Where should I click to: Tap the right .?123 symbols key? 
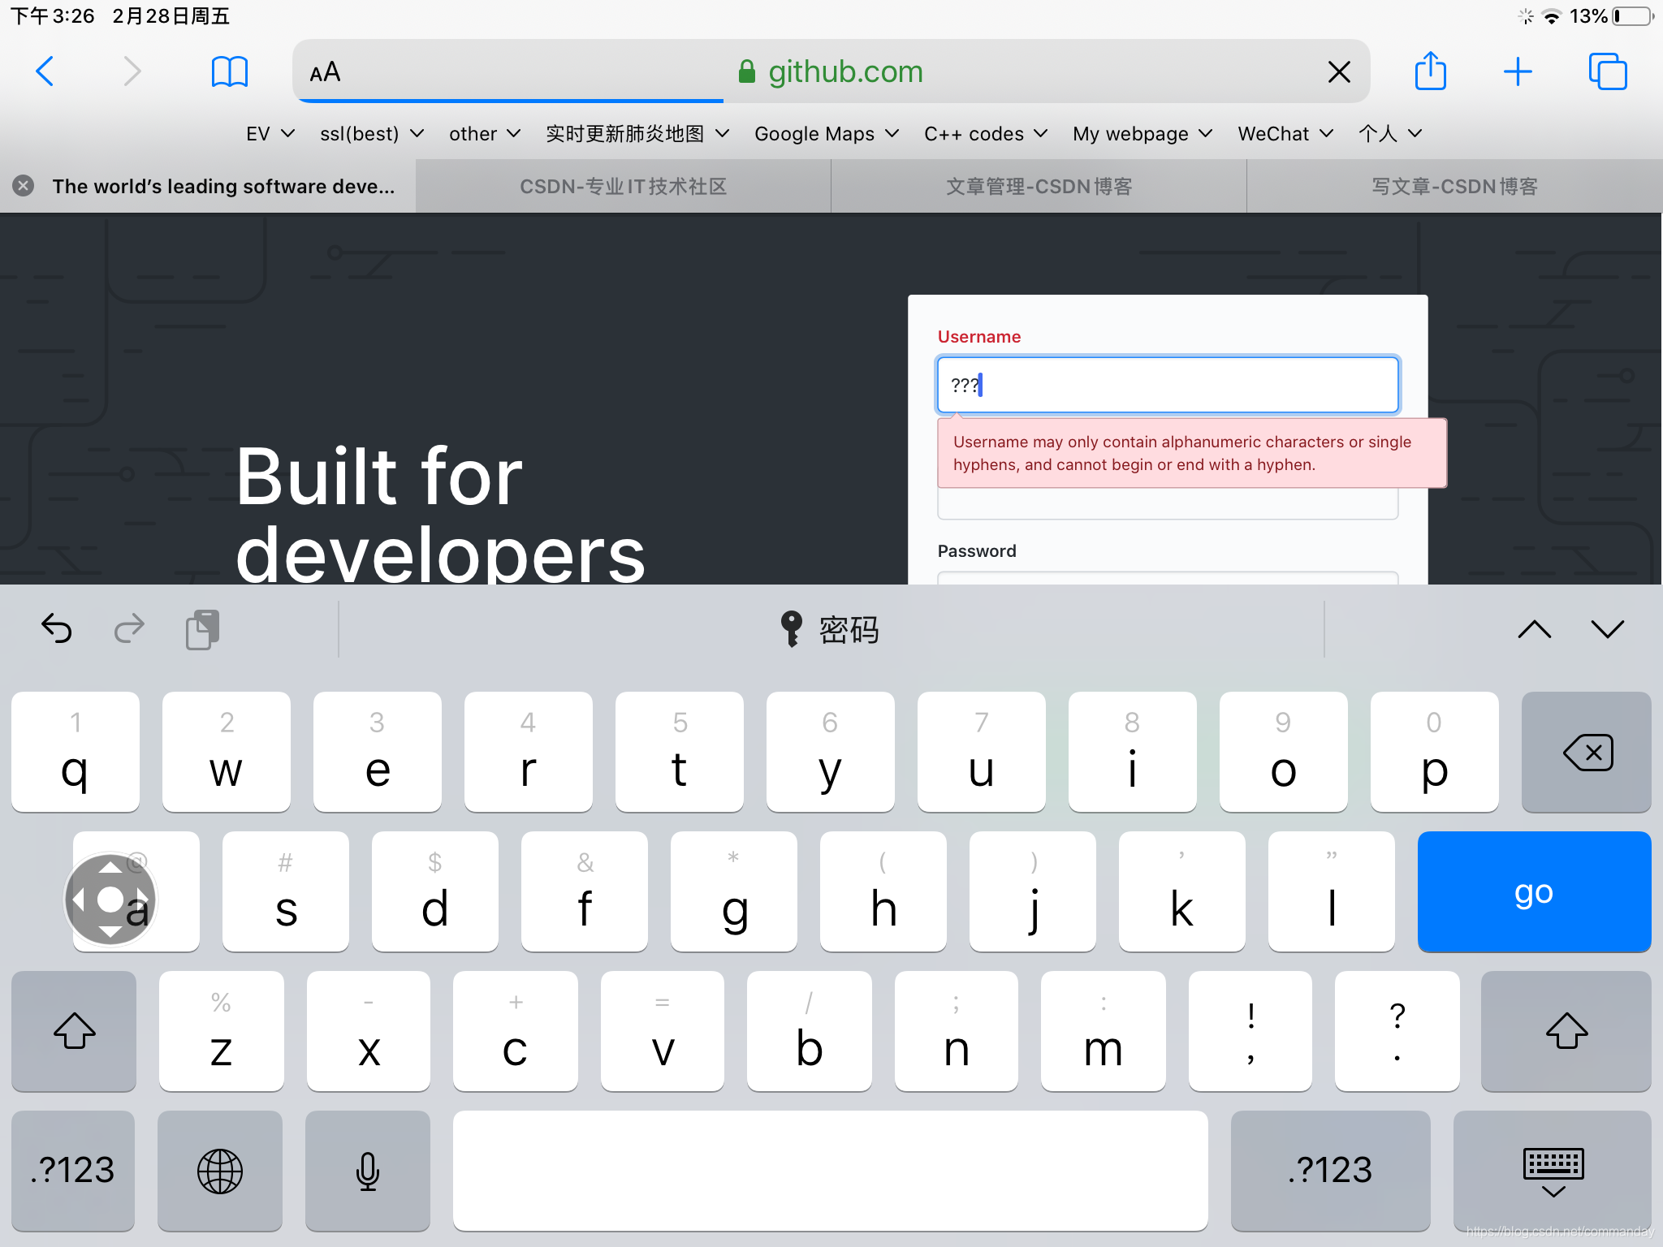(1330, 1171)
